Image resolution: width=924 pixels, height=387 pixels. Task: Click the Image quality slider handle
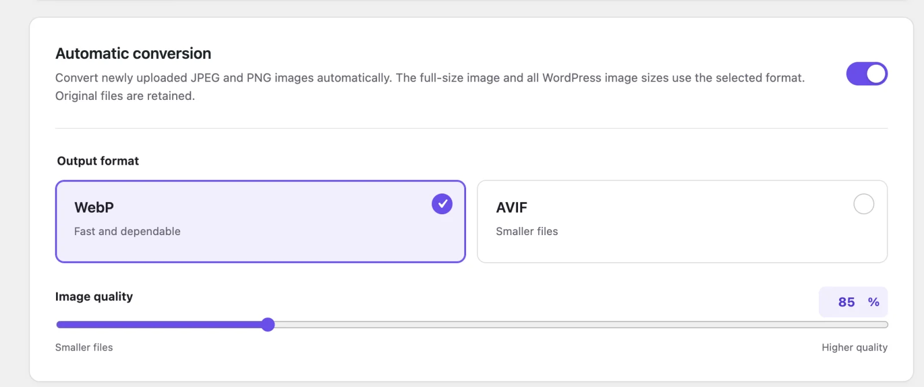click(x=267, y=325)
